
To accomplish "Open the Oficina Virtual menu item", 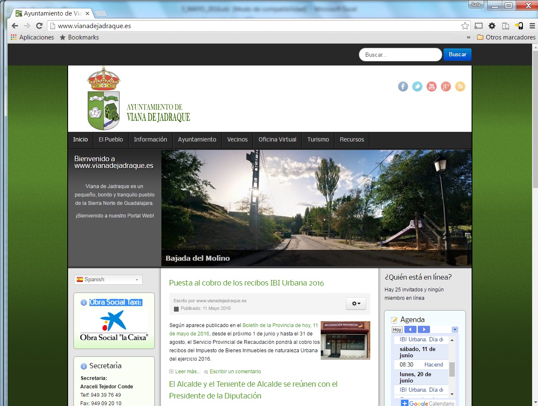I will coord(277,140).
